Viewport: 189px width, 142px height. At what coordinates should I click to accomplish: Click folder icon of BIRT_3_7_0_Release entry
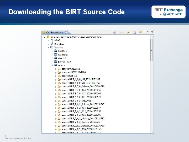click(59, 87)
